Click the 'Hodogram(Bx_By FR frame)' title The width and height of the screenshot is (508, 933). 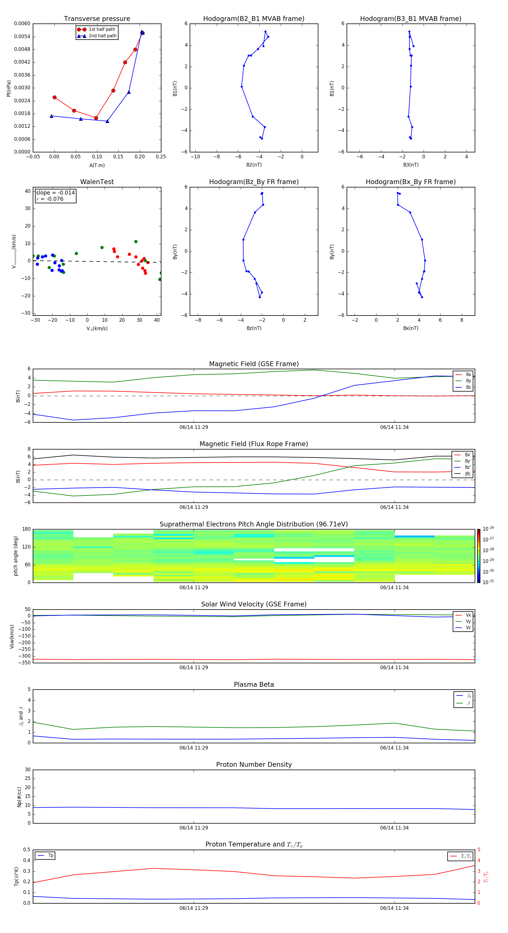pyautogui.click(x=411, y=182)
